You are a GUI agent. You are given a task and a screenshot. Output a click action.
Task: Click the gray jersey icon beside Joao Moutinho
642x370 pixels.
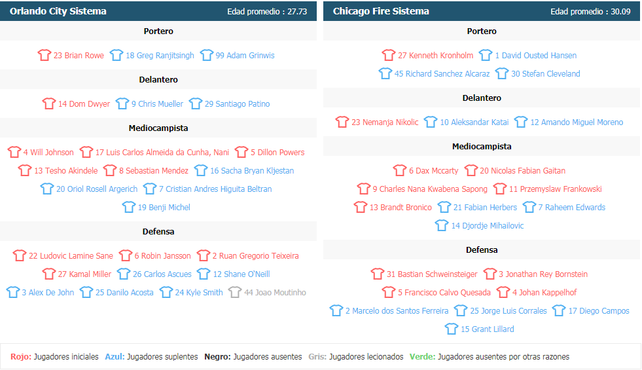pos(235,292)
